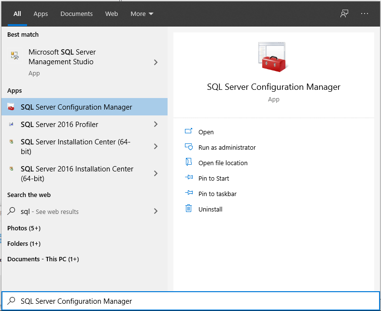The height and width of the screenshot is (311, 381).
Task: Click the SQL Server 2016 Profiler icon
Action: click(x=11, y=125)
